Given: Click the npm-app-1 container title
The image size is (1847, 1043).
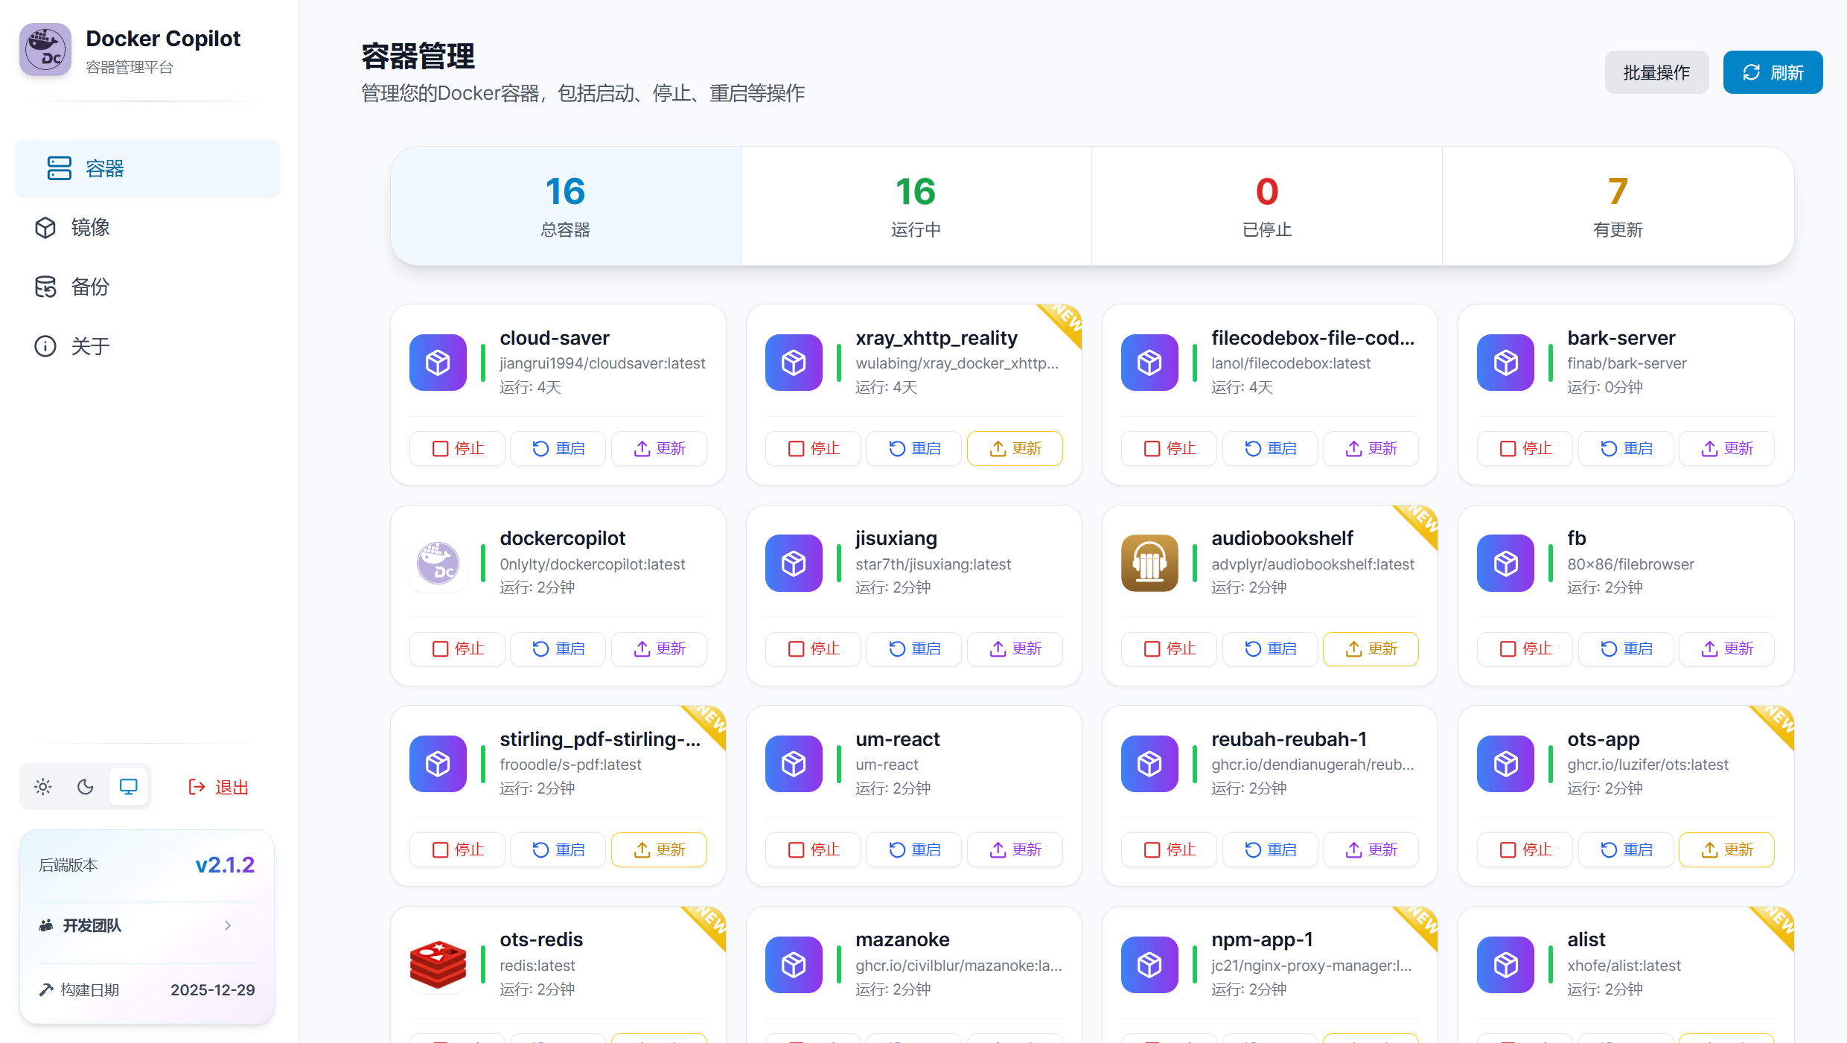Looking at the screenshot, I should click(1262, 940).
